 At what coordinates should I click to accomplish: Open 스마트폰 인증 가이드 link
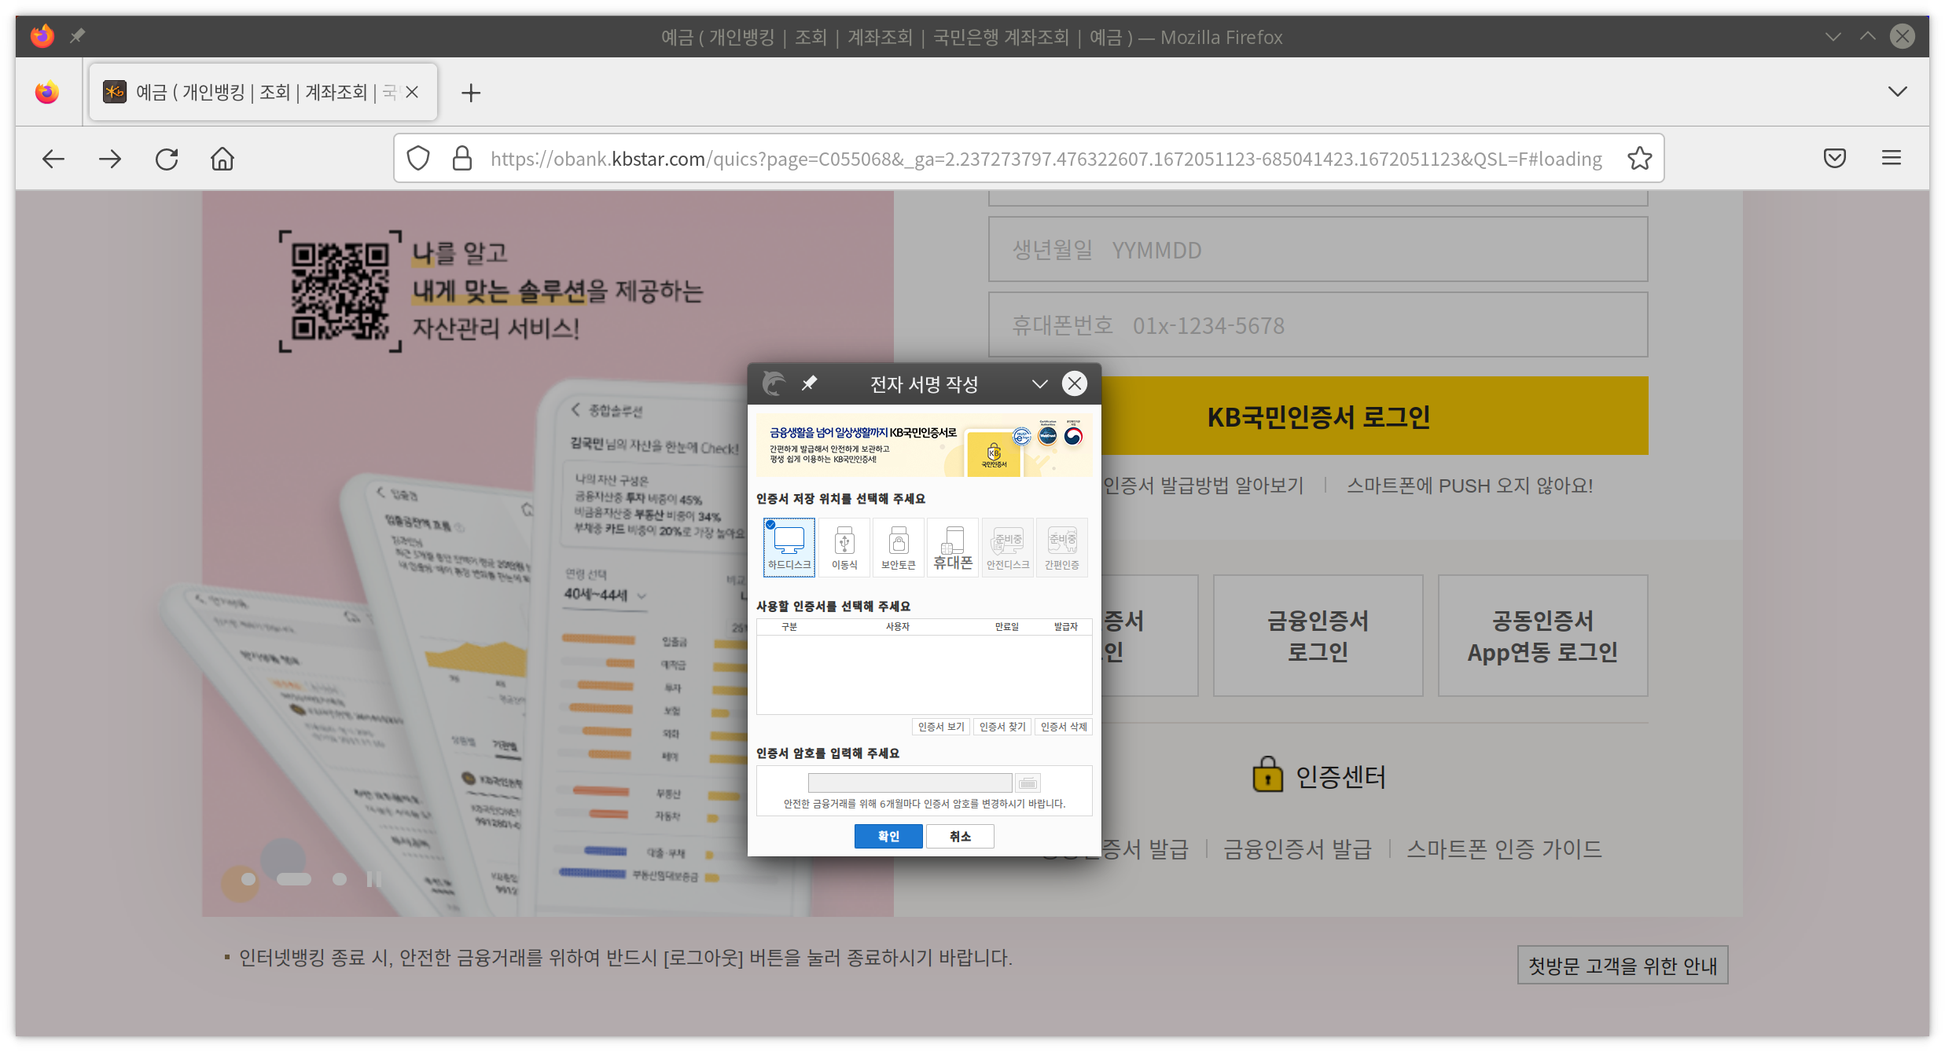coord(1504,849)
